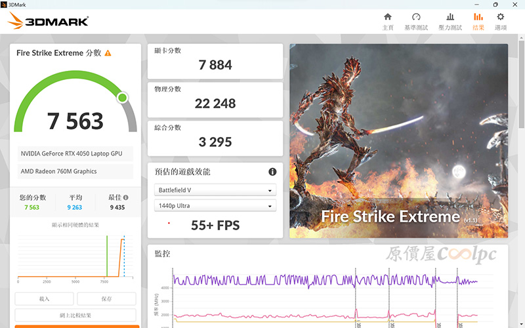This screenshot has width=525, height=328.
Task: Open the Battlefield V game dropdown
Action: tap(215, 190)
